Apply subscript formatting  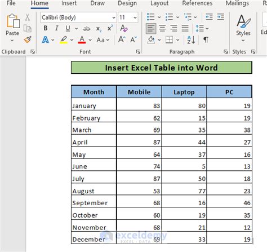tap(99, 29)
